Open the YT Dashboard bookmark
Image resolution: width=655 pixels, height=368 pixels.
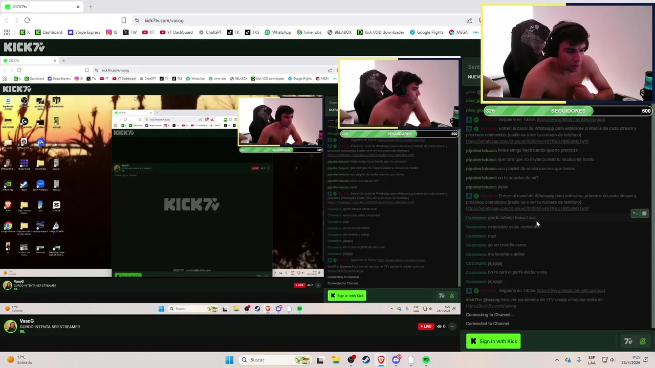click(x=176, y=32)
